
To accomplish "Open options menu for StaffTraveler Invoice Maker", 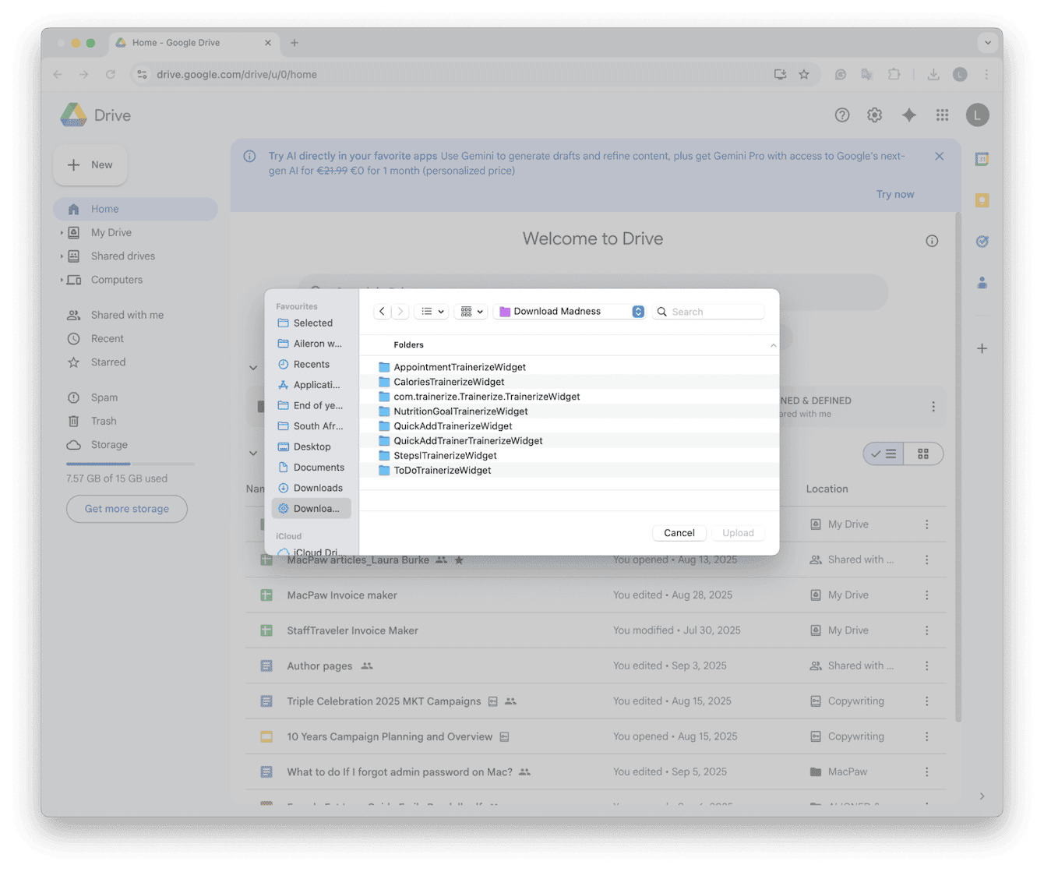I will coord(926,630).
